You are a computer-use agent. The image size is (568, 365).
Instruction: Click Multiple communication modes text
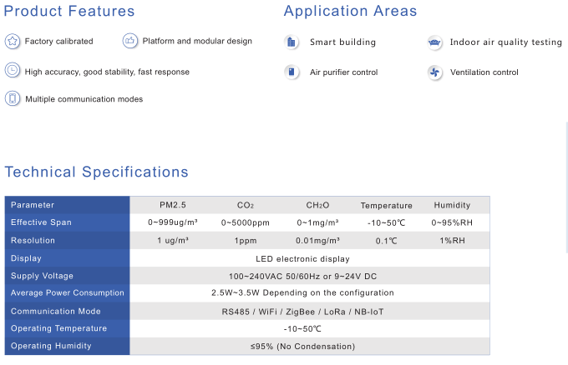[84, 99]
